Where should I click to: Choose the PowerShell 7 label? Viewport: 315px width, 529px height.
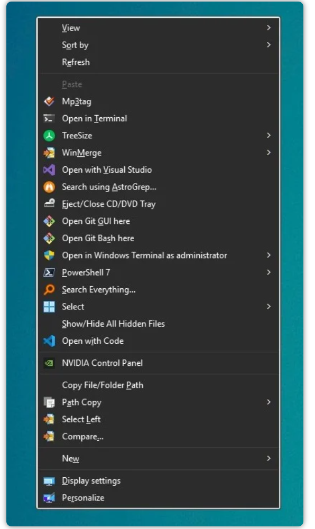coord(86,272)
